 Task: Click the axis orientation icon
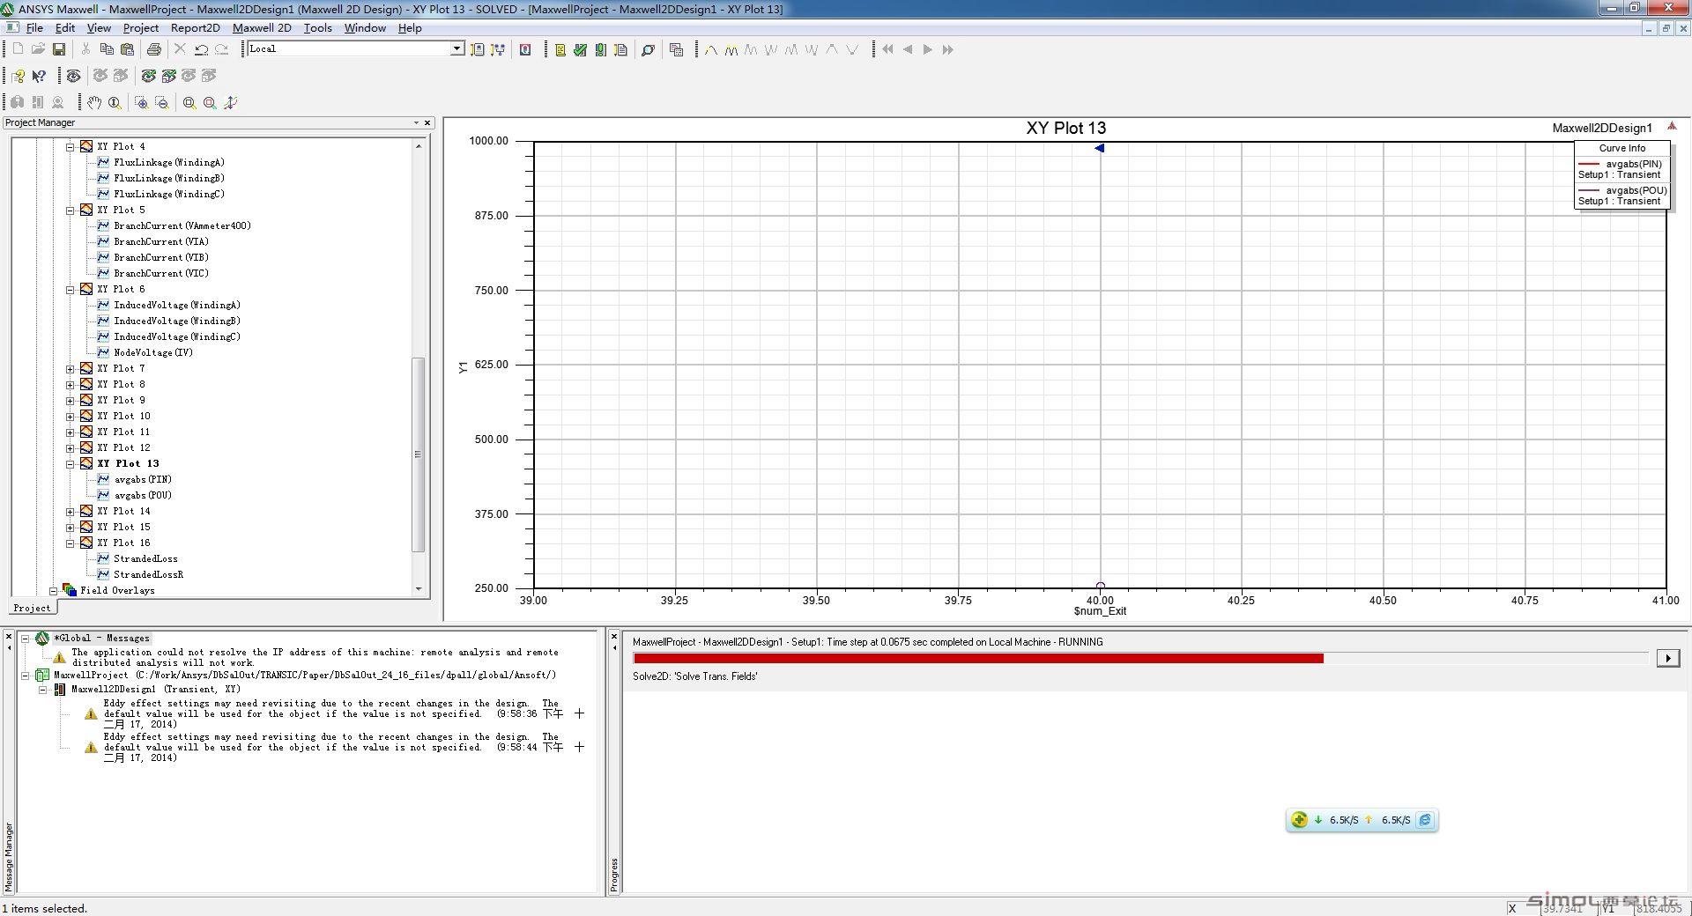(230, 102)
